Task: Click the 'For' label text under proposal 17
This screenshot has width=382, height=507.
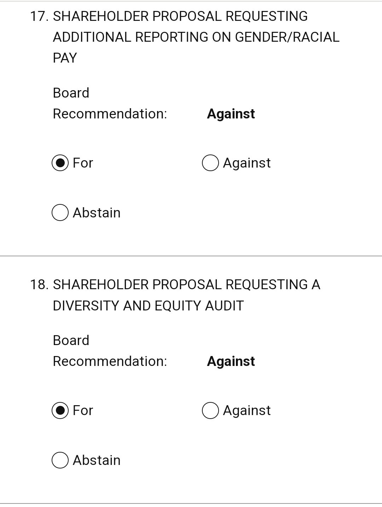Action: [x=83, y=163]
